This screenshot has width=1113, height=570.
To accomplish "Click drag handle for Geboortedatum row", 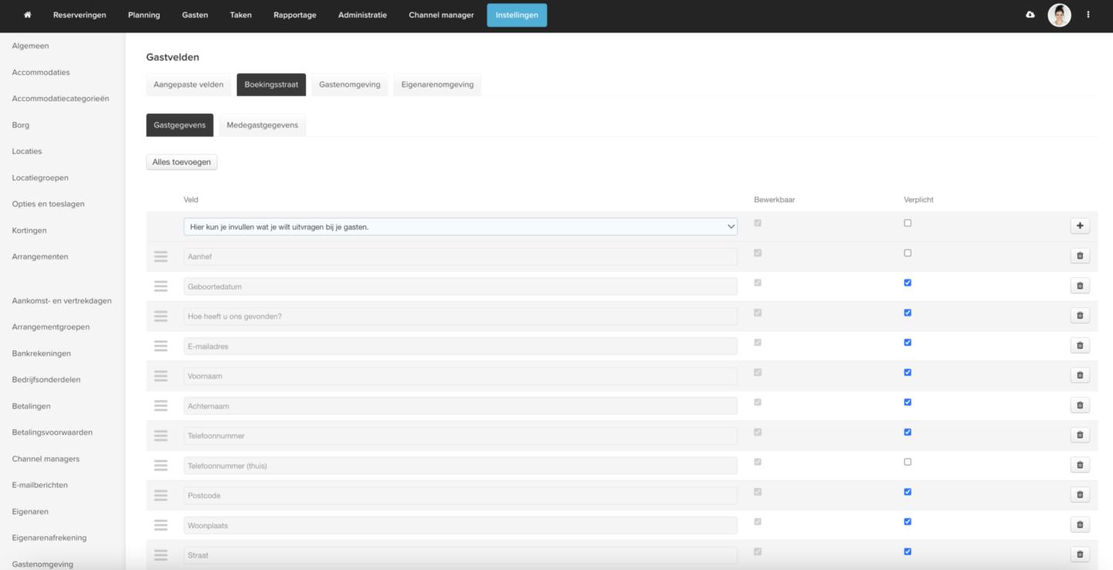I will [161, 287].
